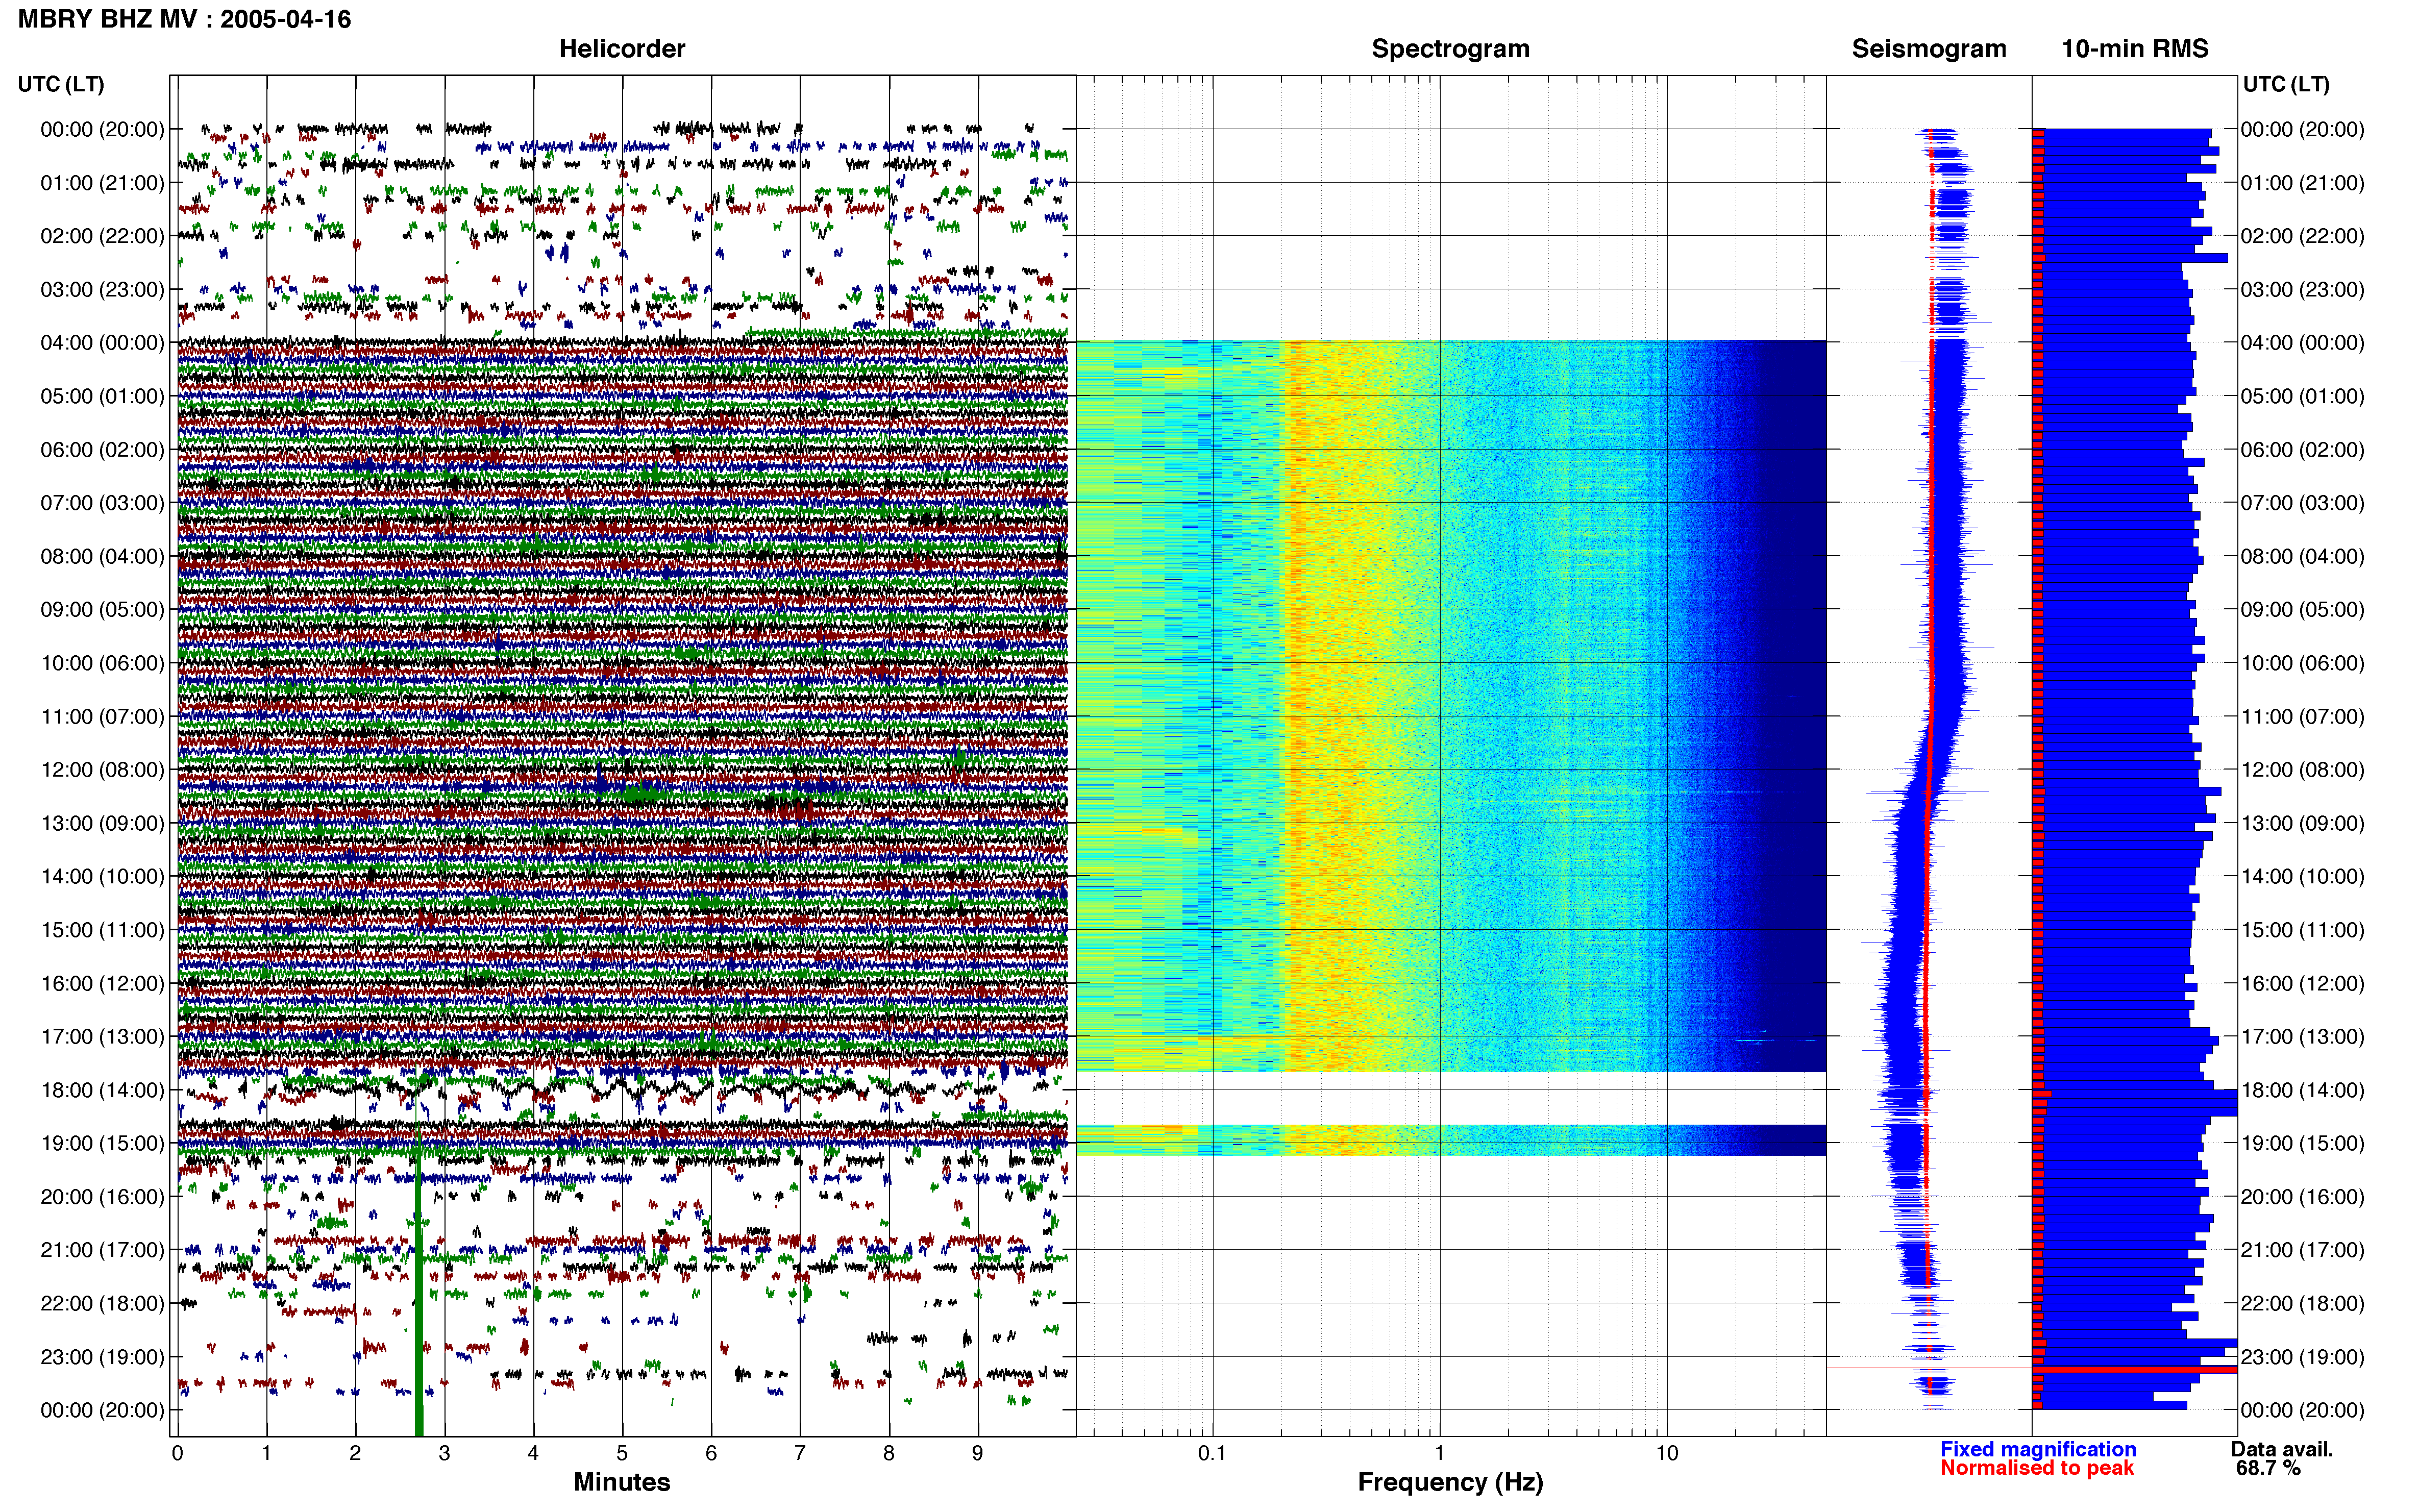Select '05:00 (01:00)' label beside the Helicorder

(x=102, y=396)
